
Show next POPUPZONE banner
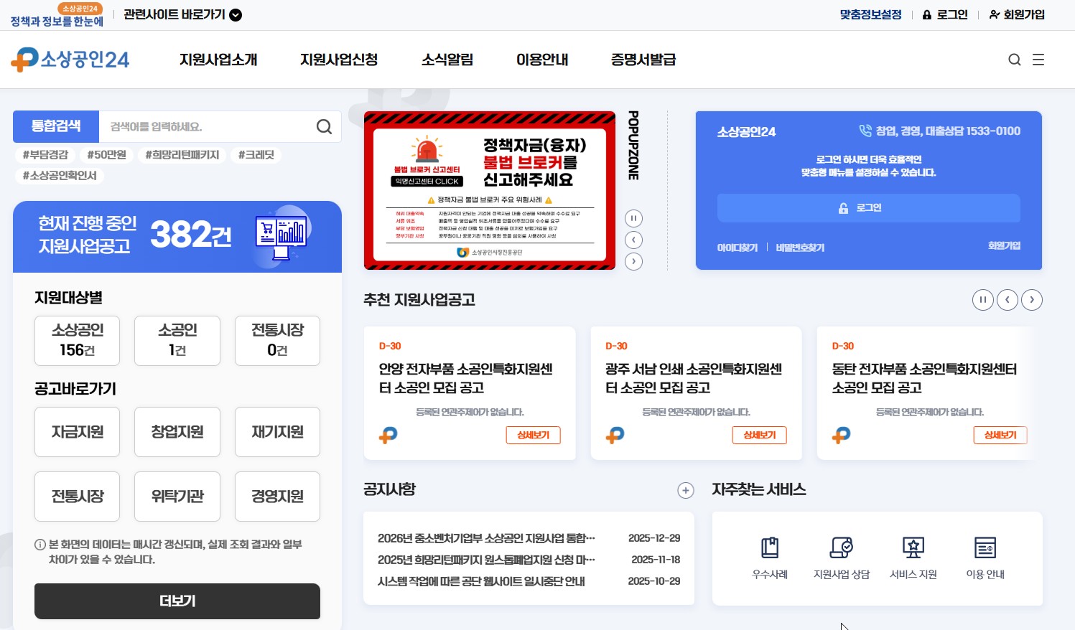633,261
